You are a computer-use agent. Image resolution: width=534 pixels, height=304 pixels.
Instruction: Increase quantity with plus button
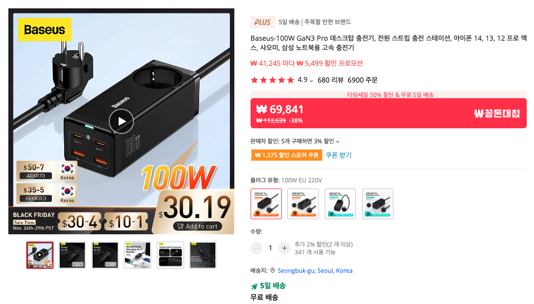pyautogui.click(x=285, y=248)
